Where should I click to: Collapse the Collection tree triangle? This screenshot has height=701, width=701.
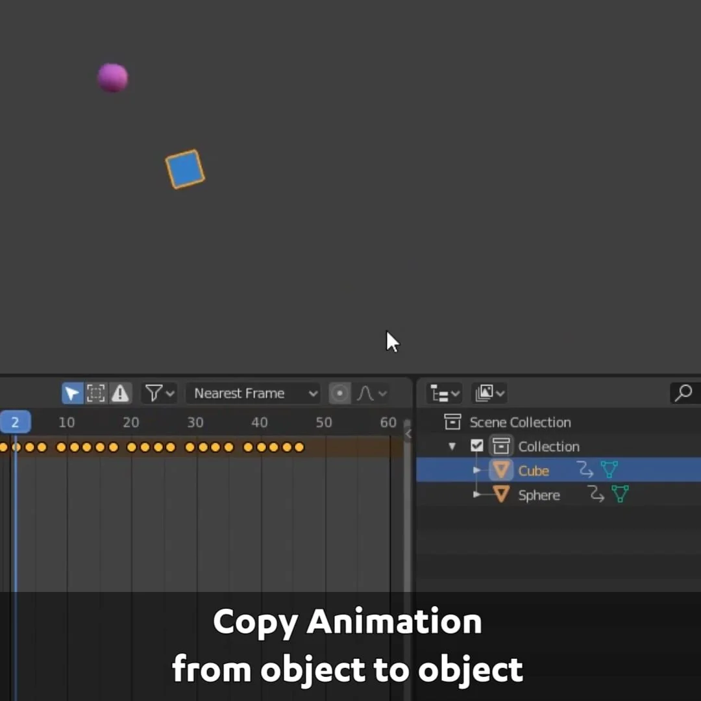tap(452, 446)
